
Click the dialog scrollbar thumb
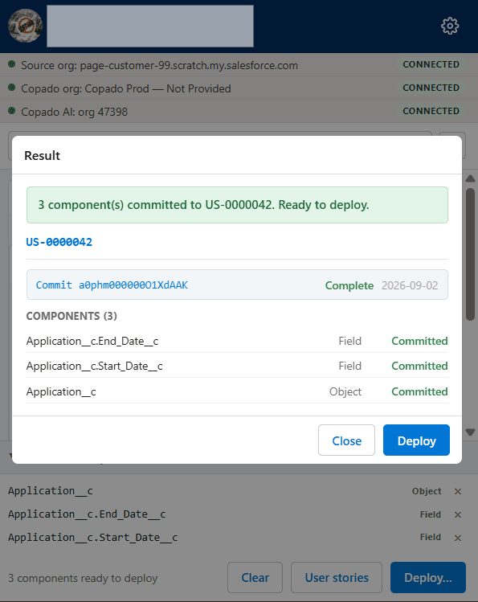pyautogui.click(x=470, y=254)
